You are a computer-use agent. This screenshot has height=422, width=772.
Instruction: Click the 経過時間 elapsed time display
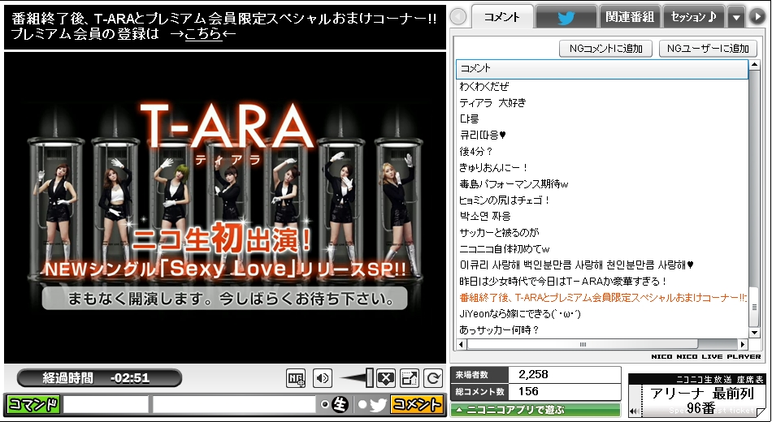(x=99, y=377)
